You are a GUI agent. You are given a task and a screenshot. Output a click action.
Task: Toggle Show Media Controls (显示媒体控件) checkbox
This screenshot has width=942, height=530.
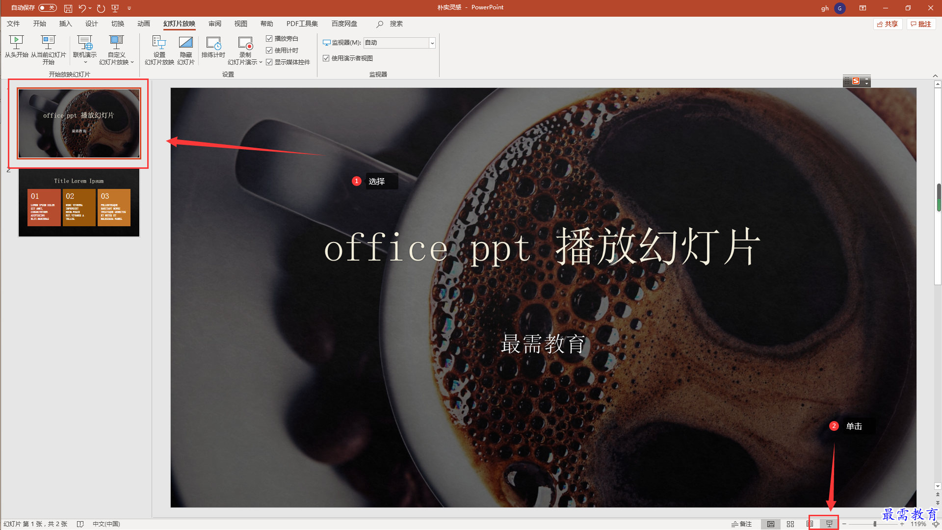click(x=269, y=62)
